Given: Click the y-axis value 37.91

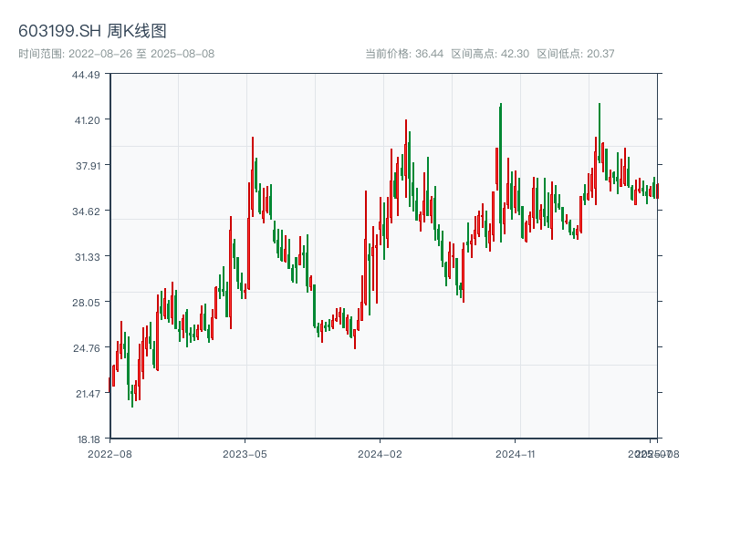Looking at the screenshot, I should tap(88, 166).
